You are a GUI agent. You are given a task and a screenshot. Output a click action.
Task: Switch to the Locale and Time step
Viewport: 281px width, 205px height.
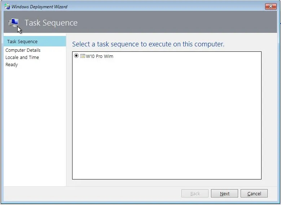point(22,58)
